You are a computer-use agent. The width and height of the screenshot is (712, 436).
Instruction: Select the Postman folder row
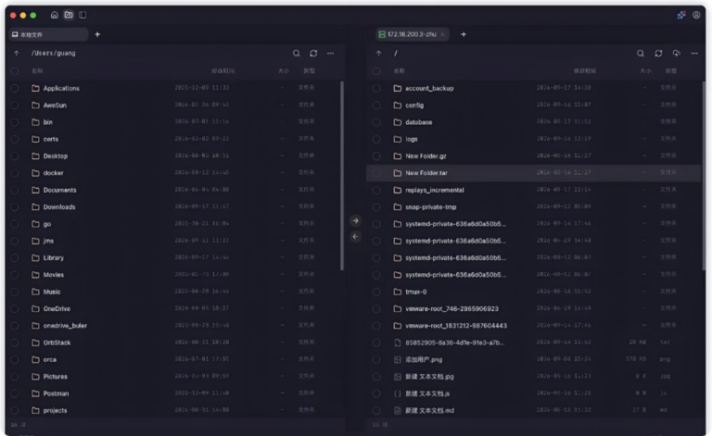174,393
